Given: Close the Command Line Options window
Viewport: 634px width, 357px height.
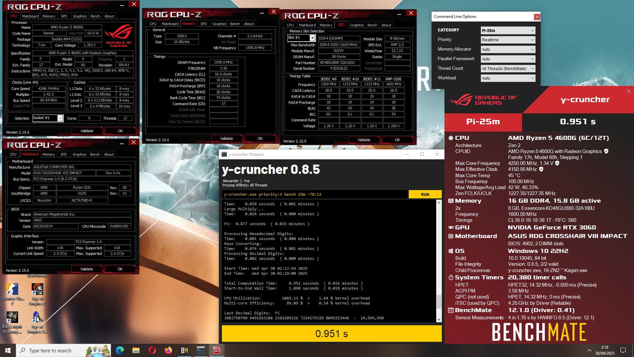Looking at the screenshot, I should pos(537,17).
